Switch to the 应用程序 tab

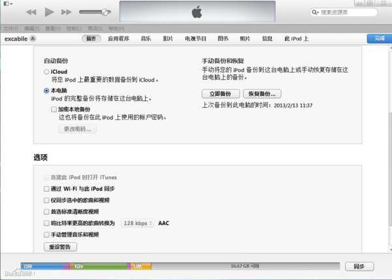coord(119,39)
